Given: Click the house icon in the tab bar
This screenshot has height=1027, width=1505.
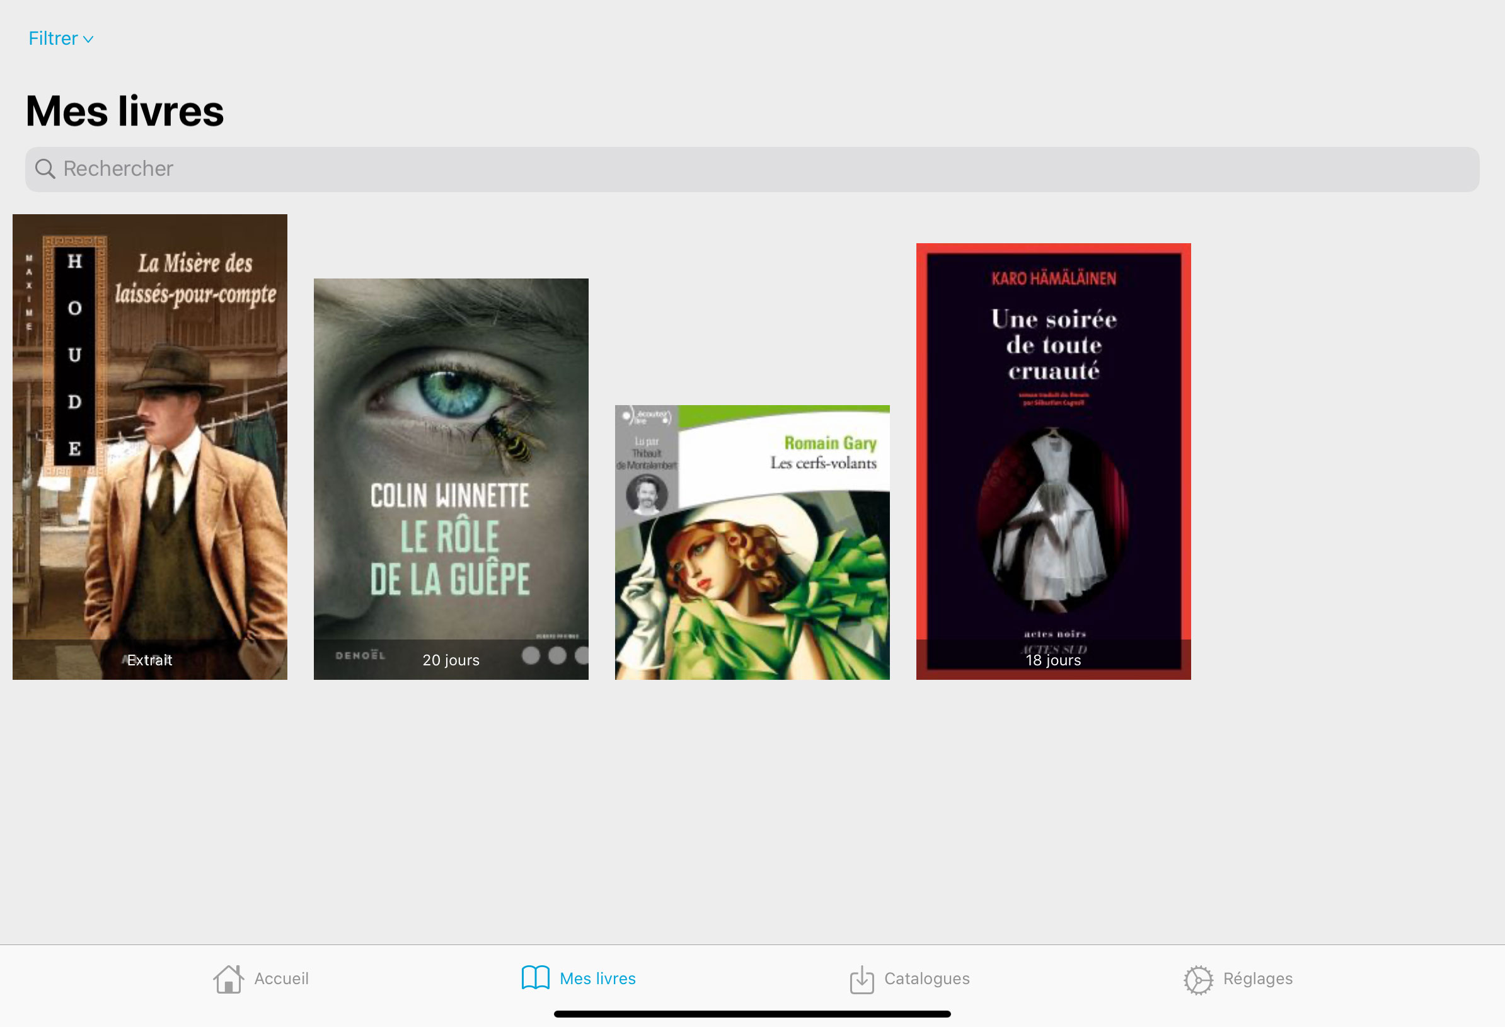Looking at the screenshot, I should tap(228, 979).
